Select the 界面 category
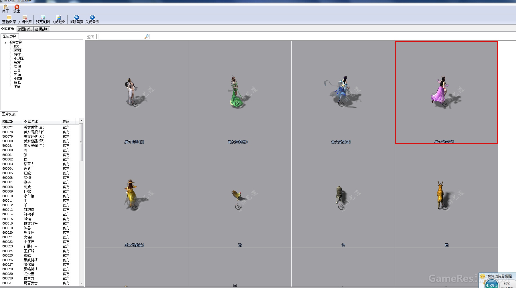516x288 pixels. point(17,74)
